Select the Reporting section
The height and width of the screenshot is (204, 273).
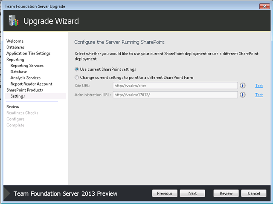[15, 60]
